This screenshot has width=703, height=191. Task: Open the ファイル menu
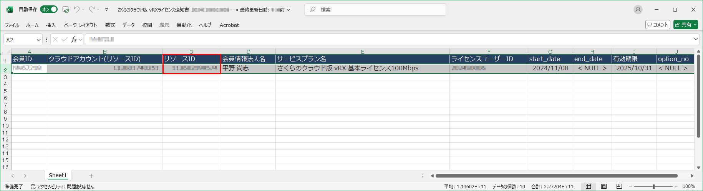pos(12,25)
